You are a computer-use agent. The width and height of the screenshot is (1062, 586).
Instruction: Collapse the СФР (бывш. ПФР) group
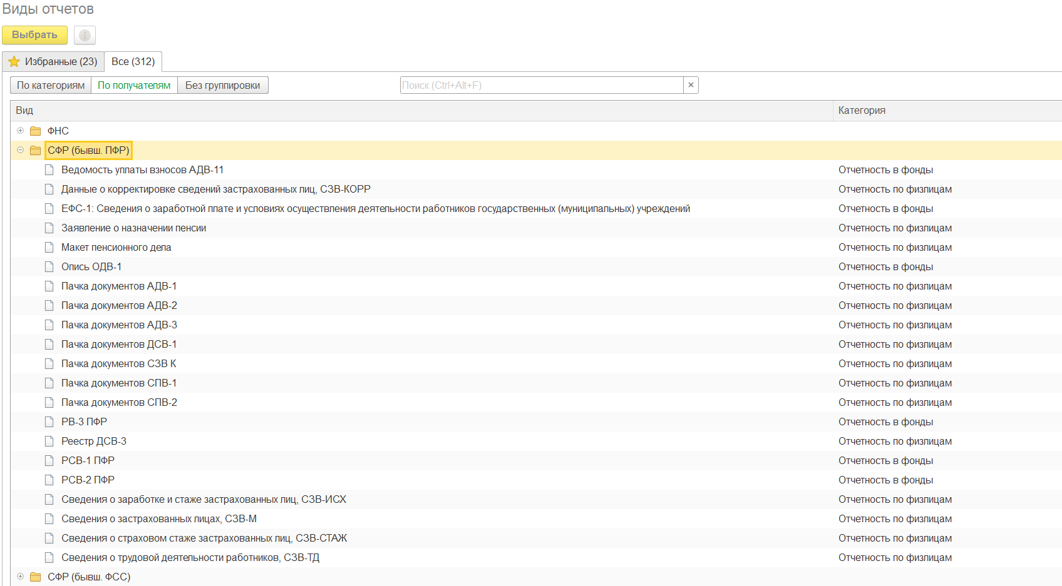click(20, 150)
